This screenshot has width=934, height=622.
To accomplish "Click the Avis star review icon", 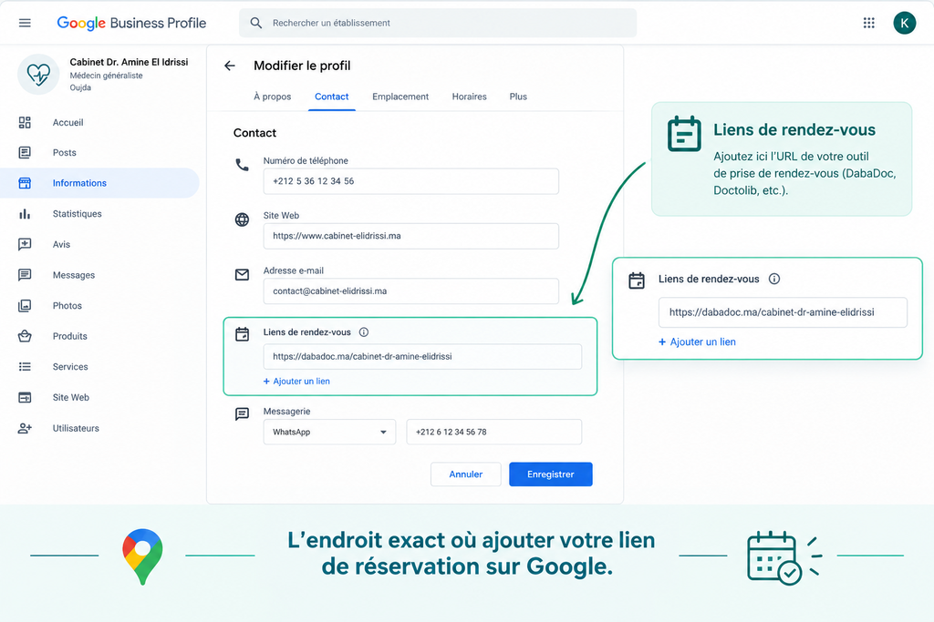I will 25,244.
